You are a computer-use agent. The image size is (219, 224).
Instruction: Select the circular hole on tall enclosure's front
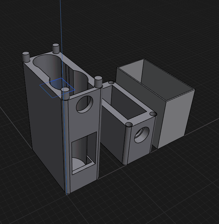pos(85,104)
